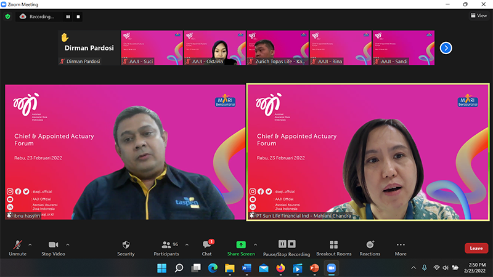Expand audio options arrow beside Unmute
Screen dimensions: 493x277
(30, 244)
